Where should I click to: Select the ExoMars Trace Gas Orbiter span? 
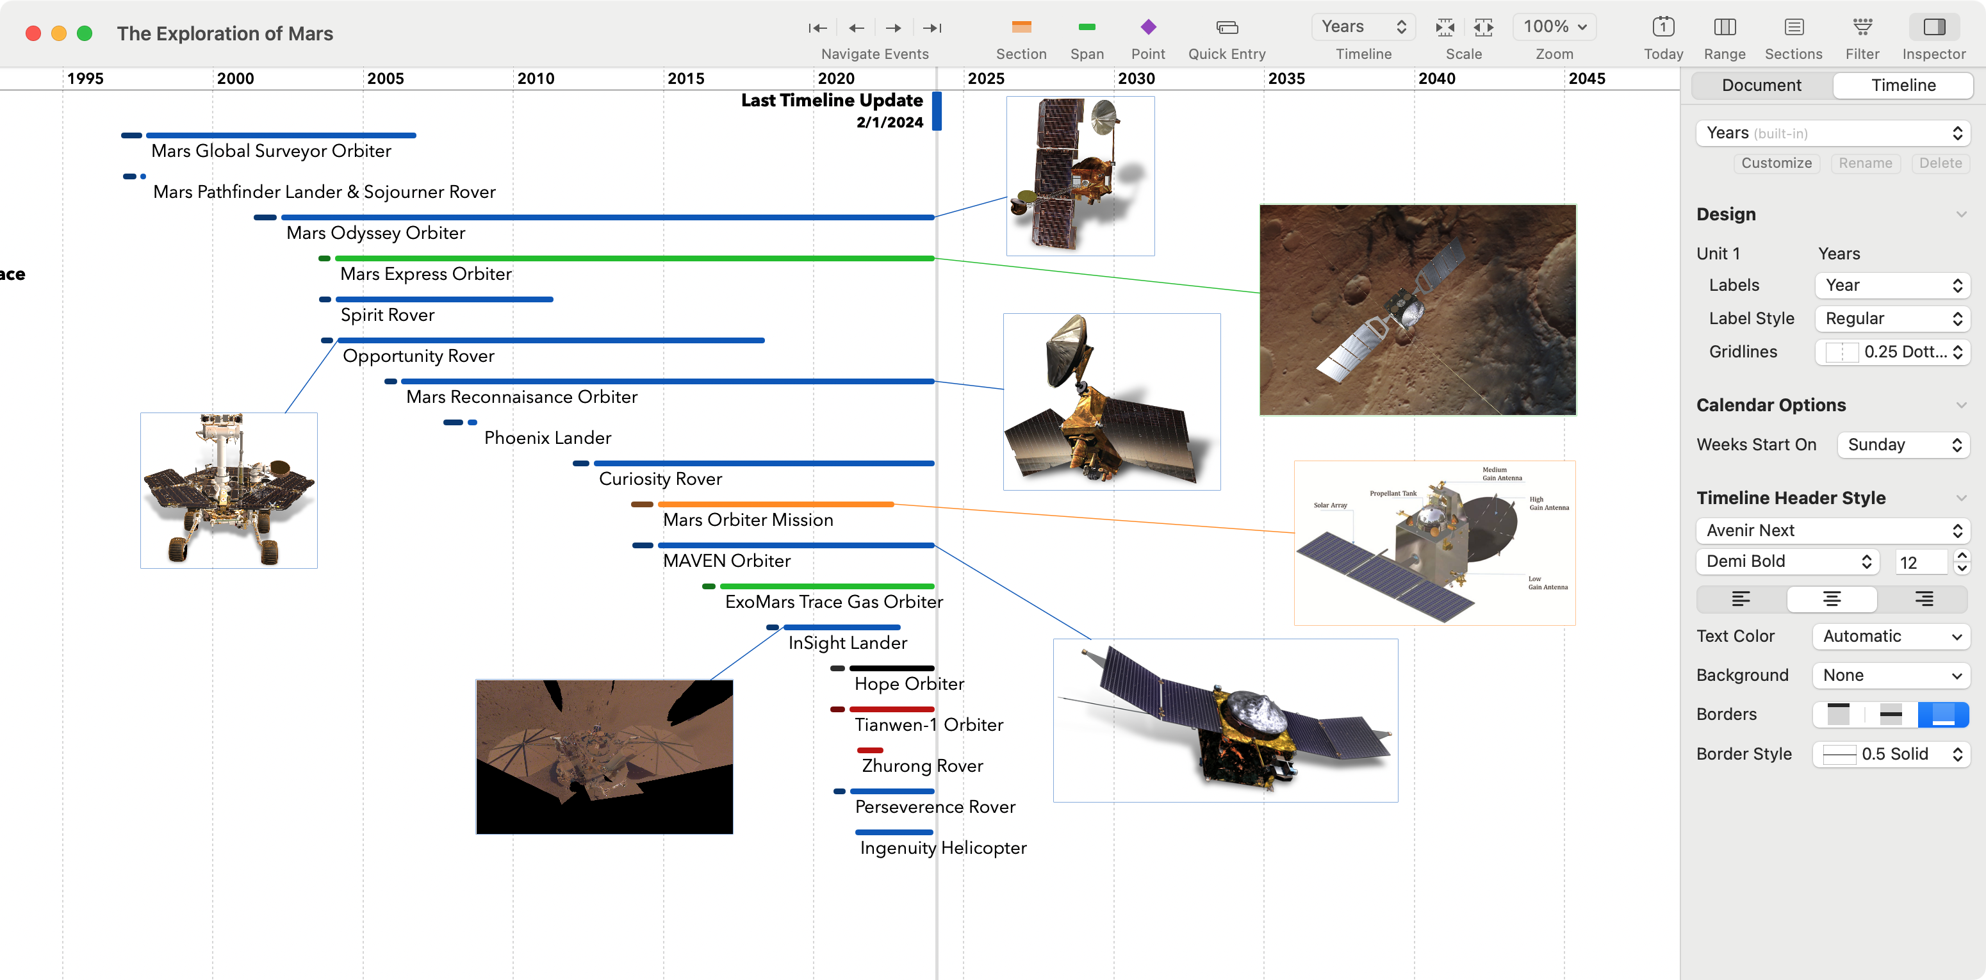826,587
